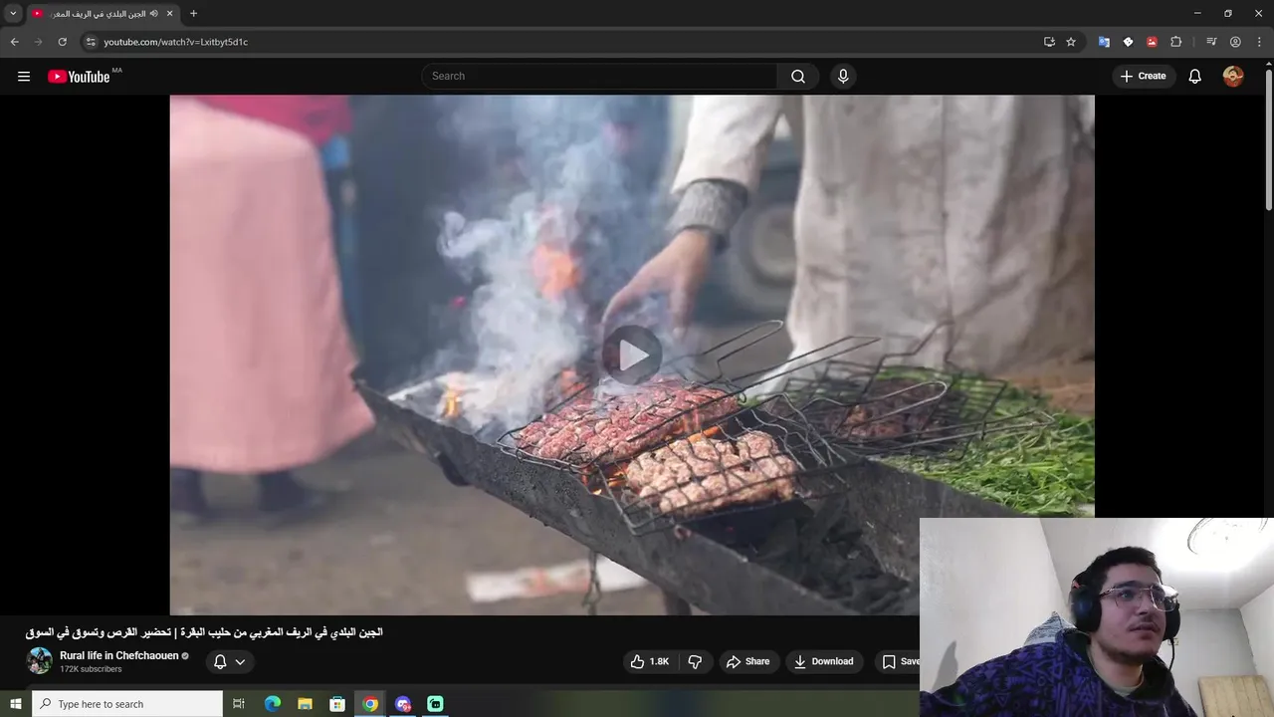Click the page vertical scrollbar
Screen dimensions: 1274x717
pos(1268,139)
